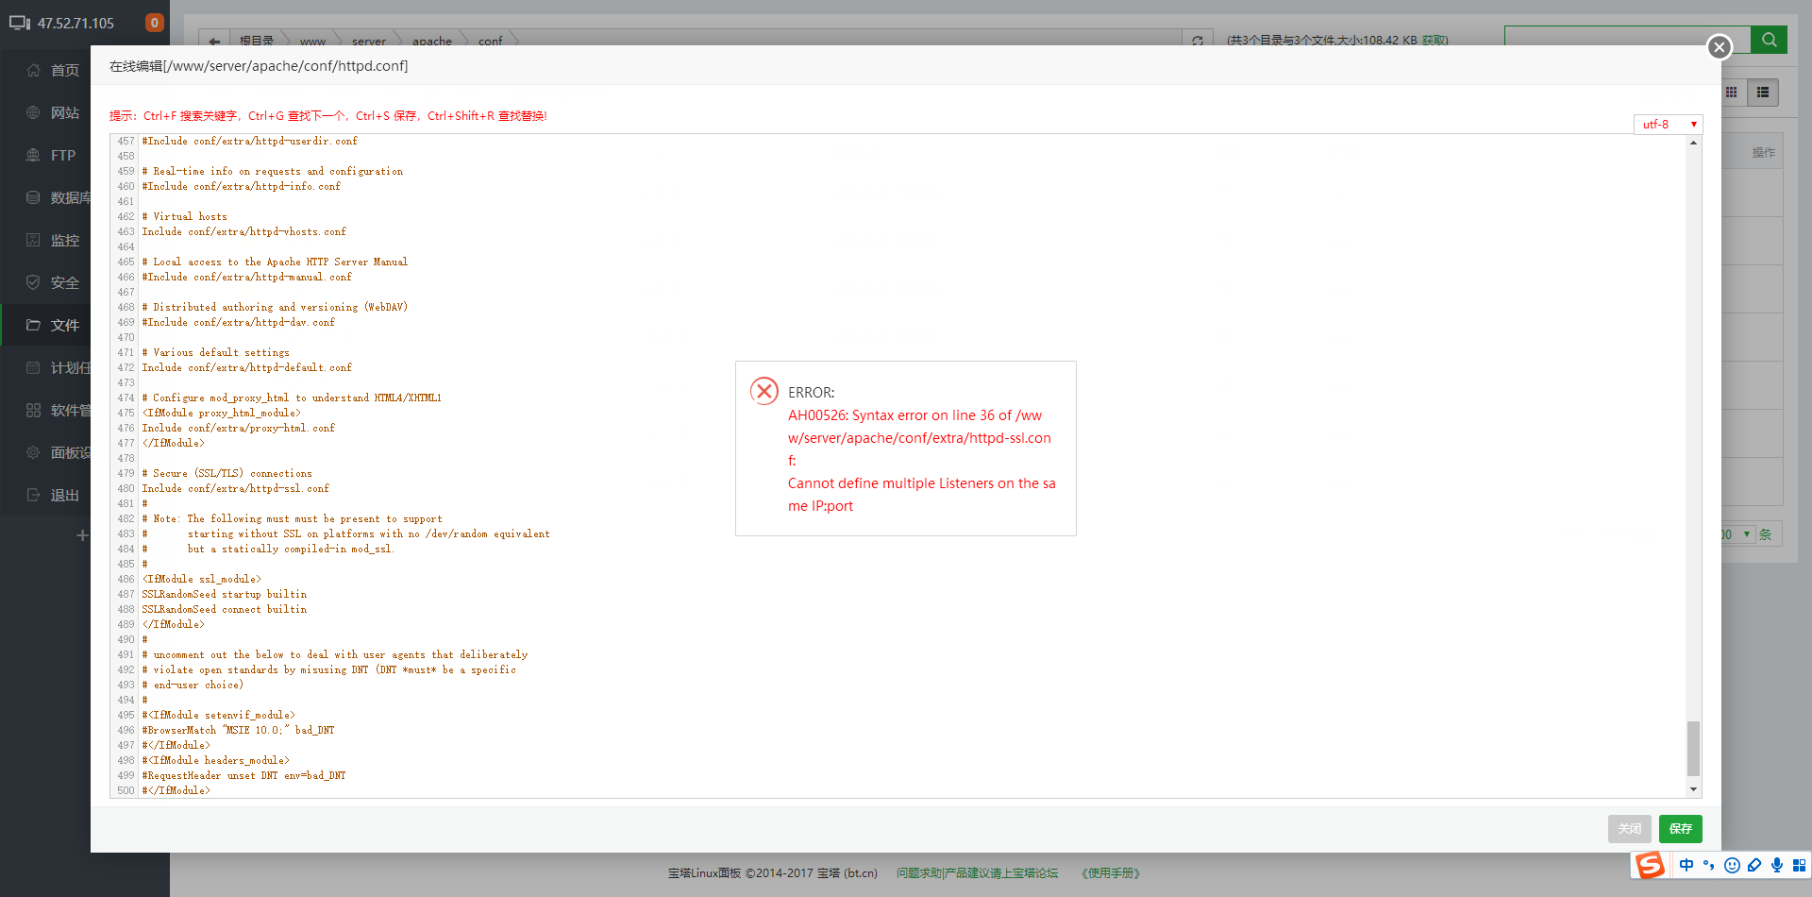
Task: Click the calendar icon for scheduled tasks
Action: (x=33, y=367)
